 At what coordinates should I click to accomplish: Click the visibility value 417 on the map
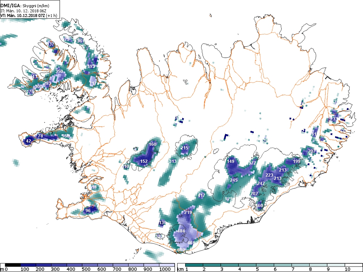201,195
